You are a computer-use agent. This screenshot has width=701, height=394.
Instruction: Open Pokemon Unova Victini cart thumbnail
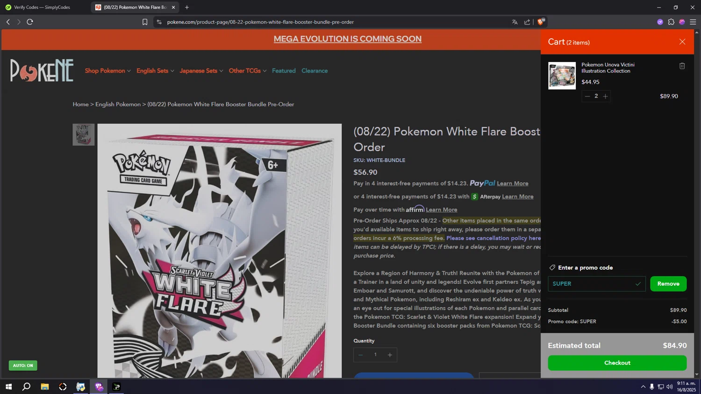click(562, 76)
